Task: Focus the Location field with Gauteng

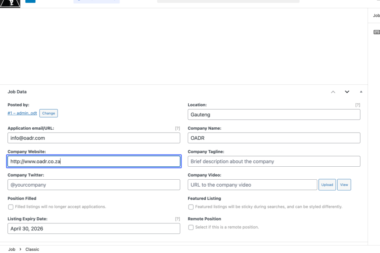Action: tap(274, 114)
